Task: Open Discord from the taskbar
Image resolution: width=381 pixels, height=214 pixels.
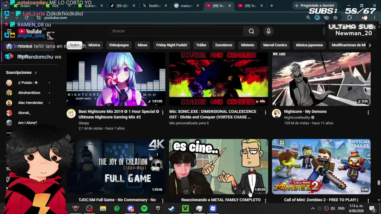Action: pos(130,209)
